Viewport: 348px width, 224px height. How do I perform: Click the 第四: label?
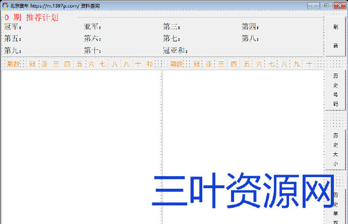pyautogui.click(x=250, y=27)
